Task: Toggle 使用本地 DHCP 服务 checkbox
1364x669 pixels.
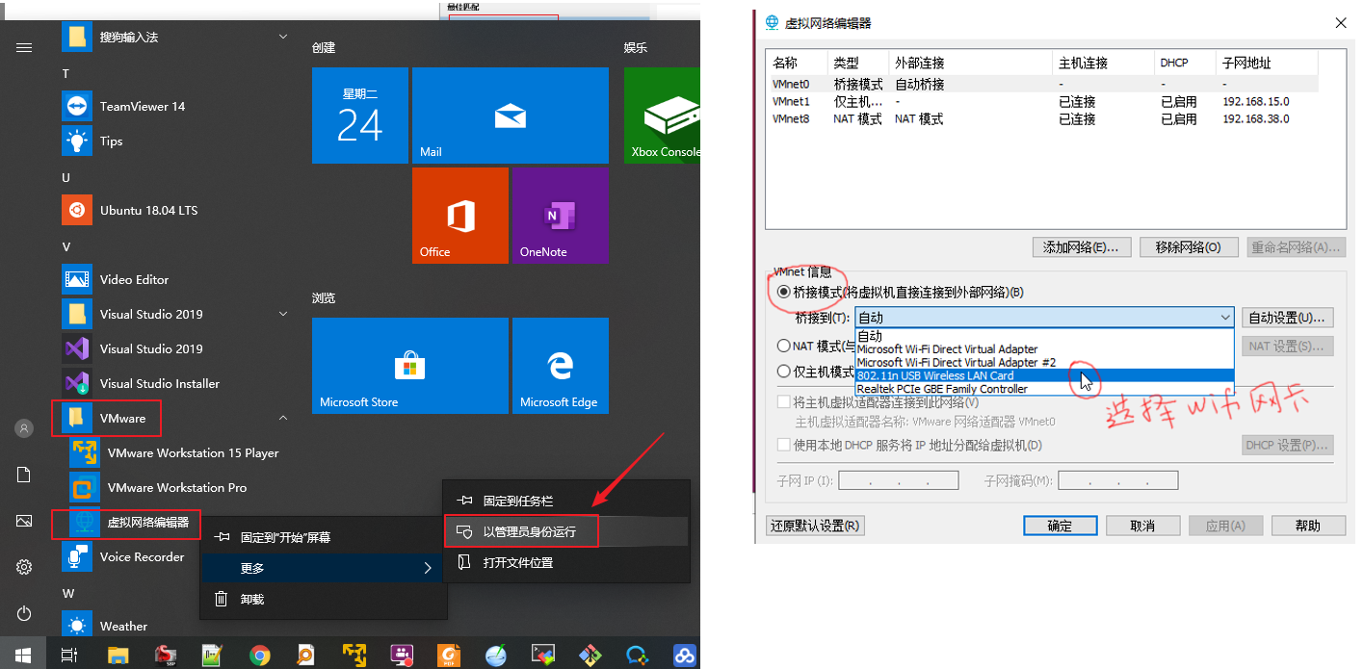Action: (x=784, y=445)
